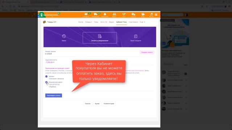Click the search field in the background page
Screen dimensions: 232x130
pos(172,15)
